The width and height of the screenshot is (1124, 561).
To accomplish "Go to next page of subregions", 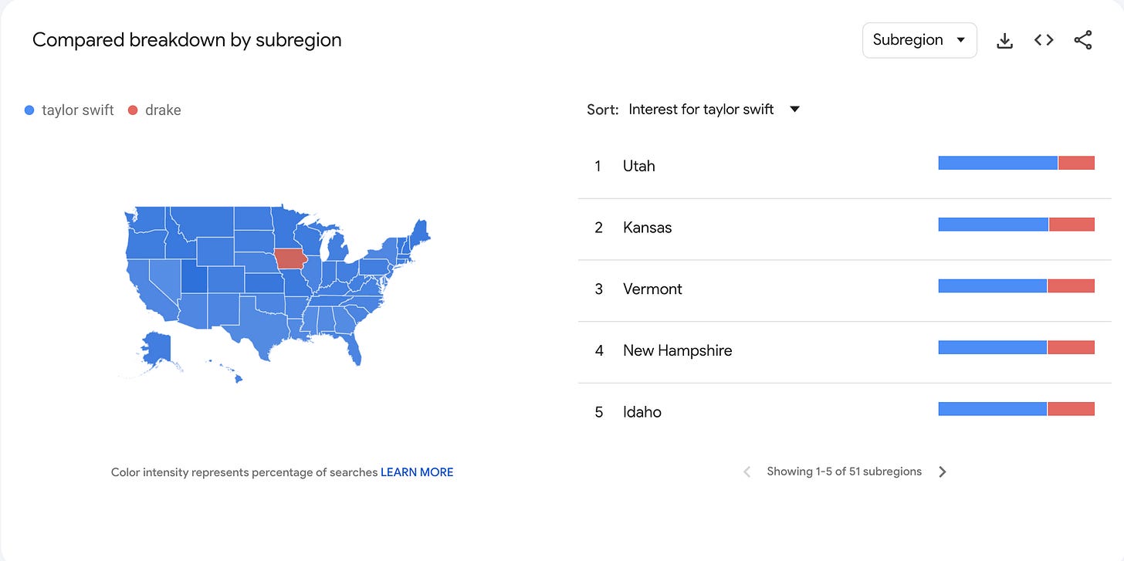I will tap(942, 471).
